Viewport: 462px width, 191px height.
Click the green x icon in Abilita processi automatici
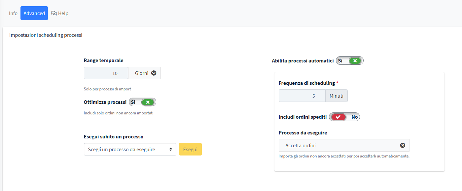tap(355, 61)
